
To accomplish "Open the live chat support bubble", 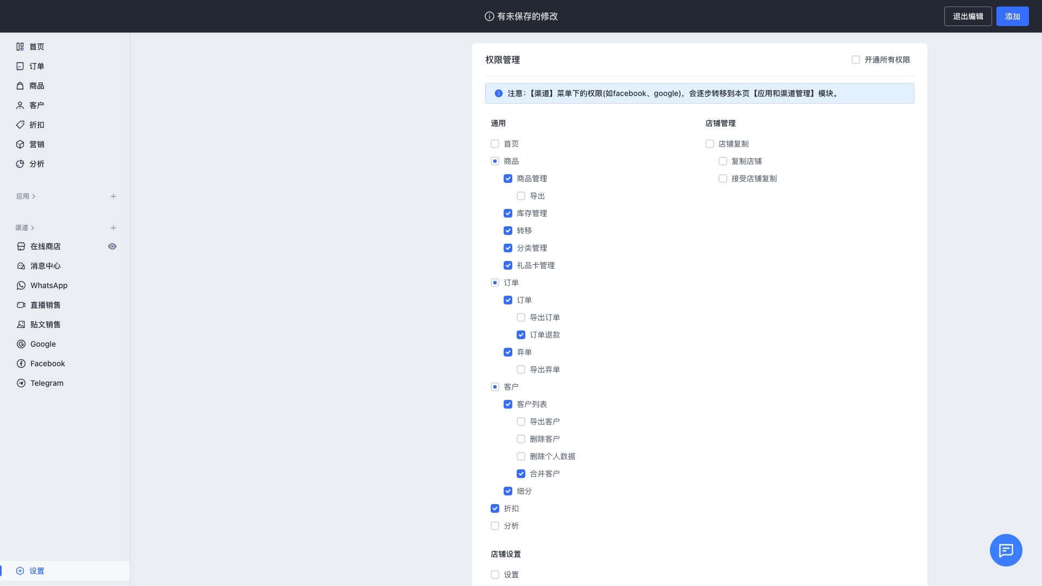I will tap(1006, 550).
